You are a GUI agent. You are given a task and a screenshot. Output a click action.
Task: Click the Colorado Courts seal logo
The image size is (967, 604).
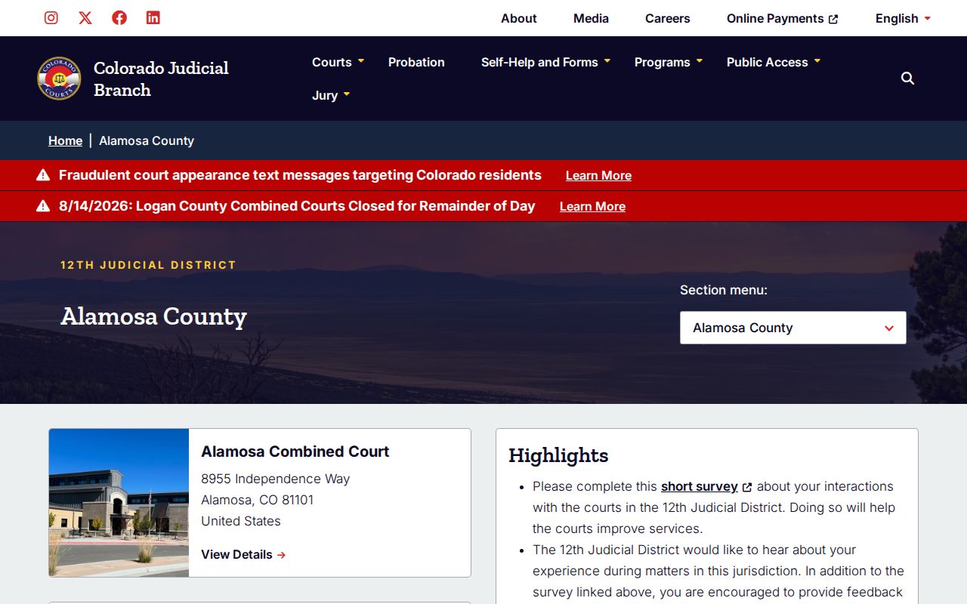tap(59, 79)
